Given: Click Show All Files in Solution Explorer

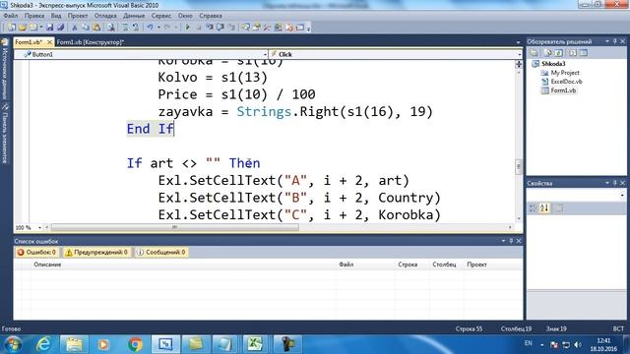Looking at the screenshot, I should tap(547, 53).
